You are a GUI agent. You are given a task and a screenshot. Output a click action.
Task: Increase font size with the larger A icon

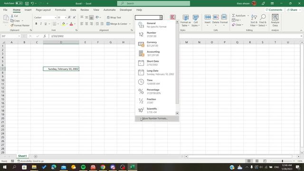pyautogui.click(x=69, y=18)
